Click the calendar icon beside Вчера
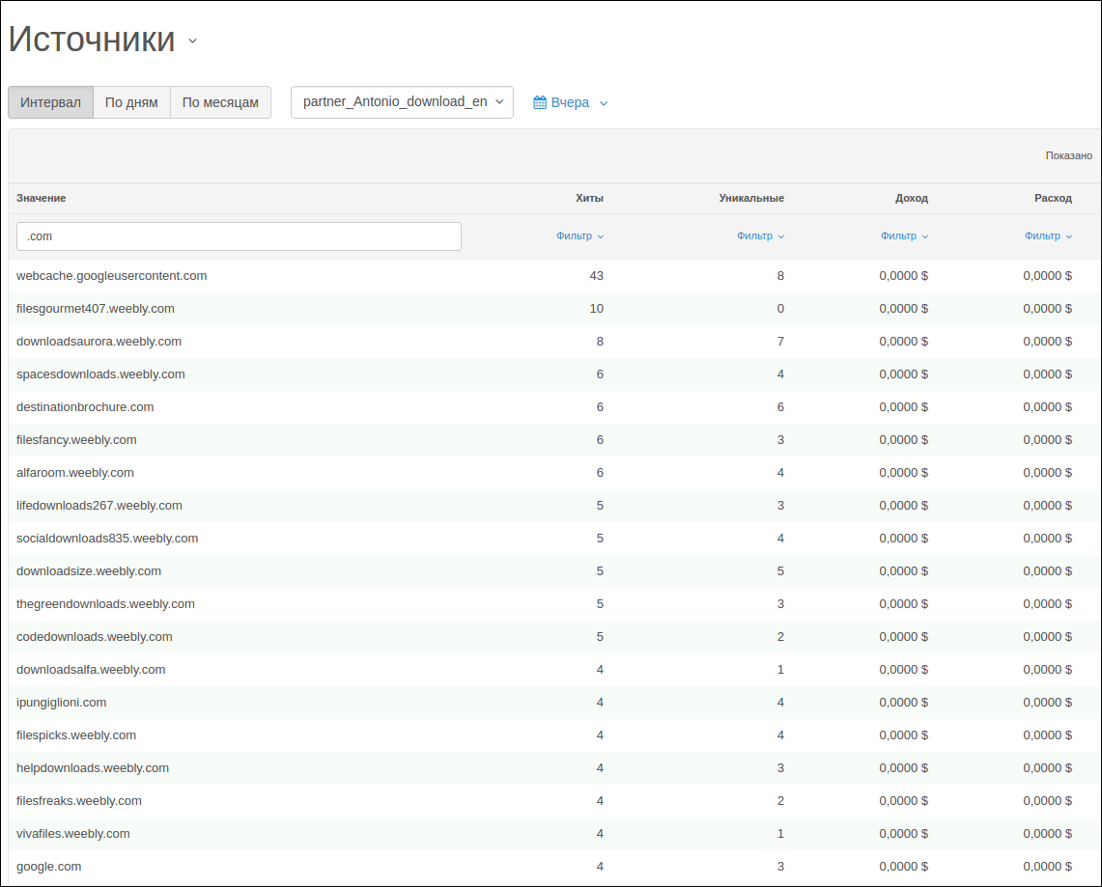 pyautogui.click(x=540, y=102)
